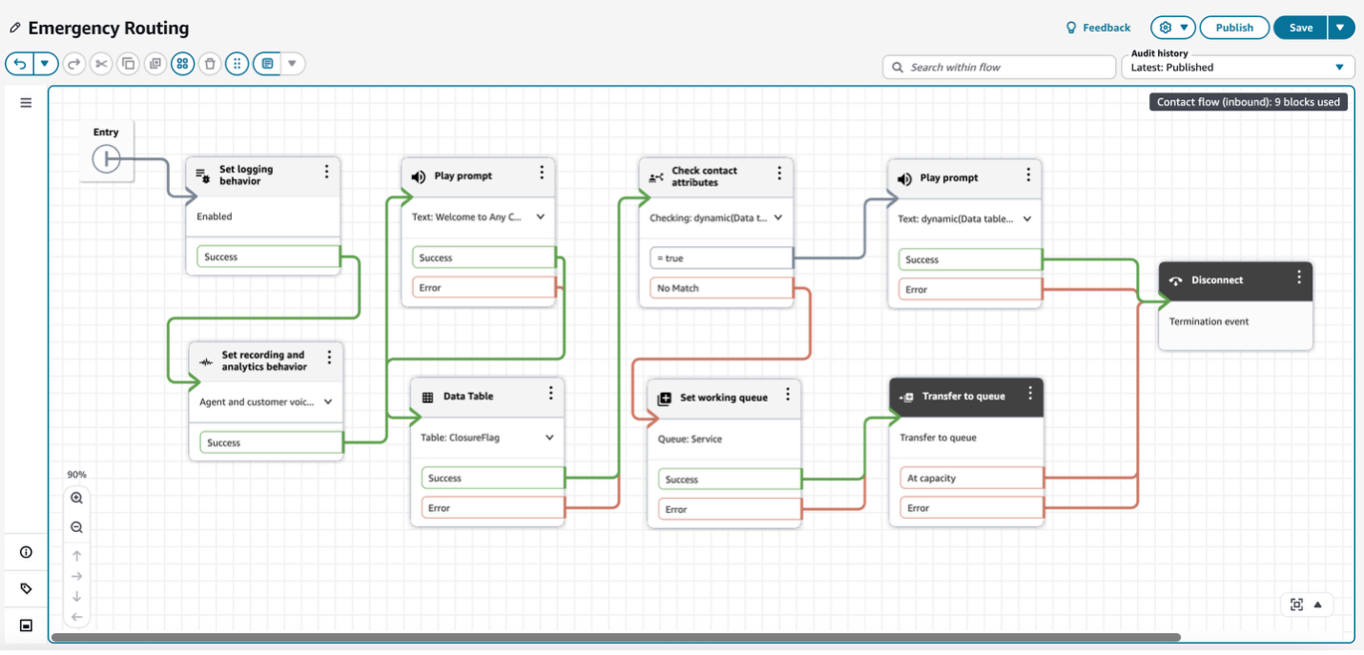The height and width of the screenshot is (655, 1364).
Task: Open the Set logging behavior block options menu
Action: (327, 173)
